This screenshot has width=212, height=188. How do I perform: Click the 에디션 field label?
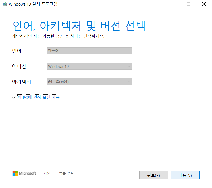19,66
